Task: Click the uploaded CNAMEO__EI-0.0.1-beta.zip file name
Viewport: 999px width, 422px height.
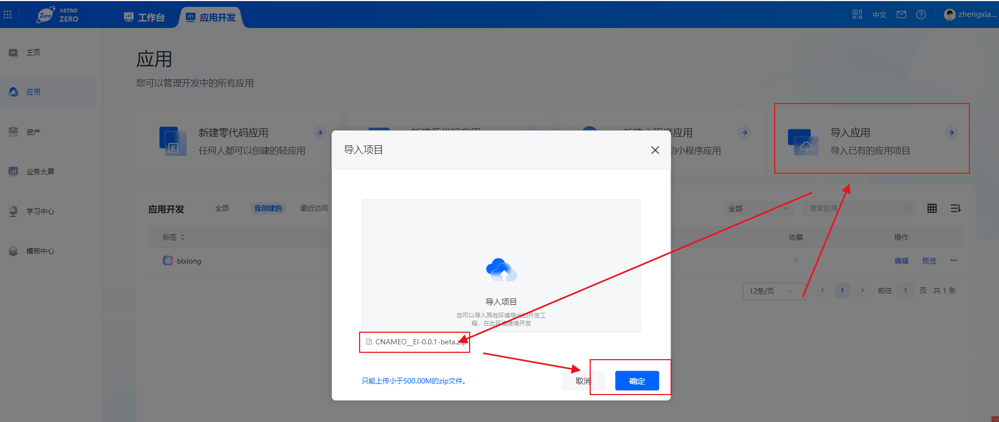Action: tap(421, 342)
